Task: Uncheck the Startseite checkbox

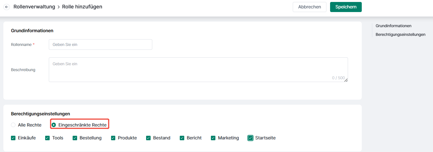Action: (250, 138)
